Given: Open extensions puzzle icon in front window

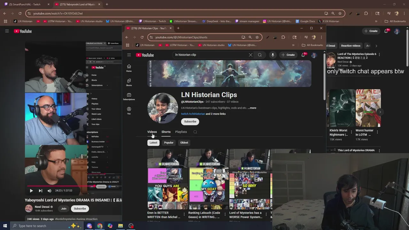Looking at the screenshot, I should pyautogui.click(x=283, y=37).
